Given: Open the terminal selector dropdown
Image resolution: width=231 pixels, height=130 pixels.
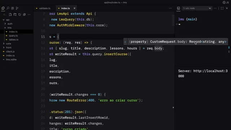Looking at the screenshot, I should point(197,8).
